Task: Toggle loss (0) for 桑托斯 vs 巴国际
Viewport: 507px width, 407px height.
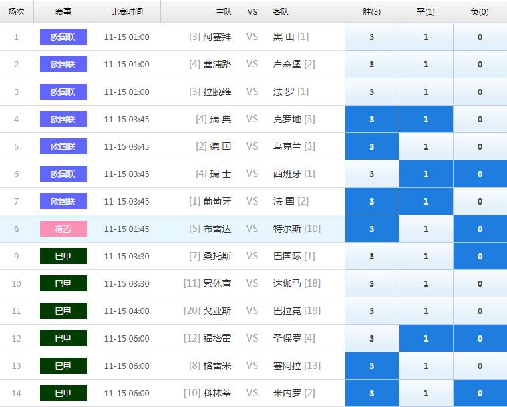Action: point(480,256)
